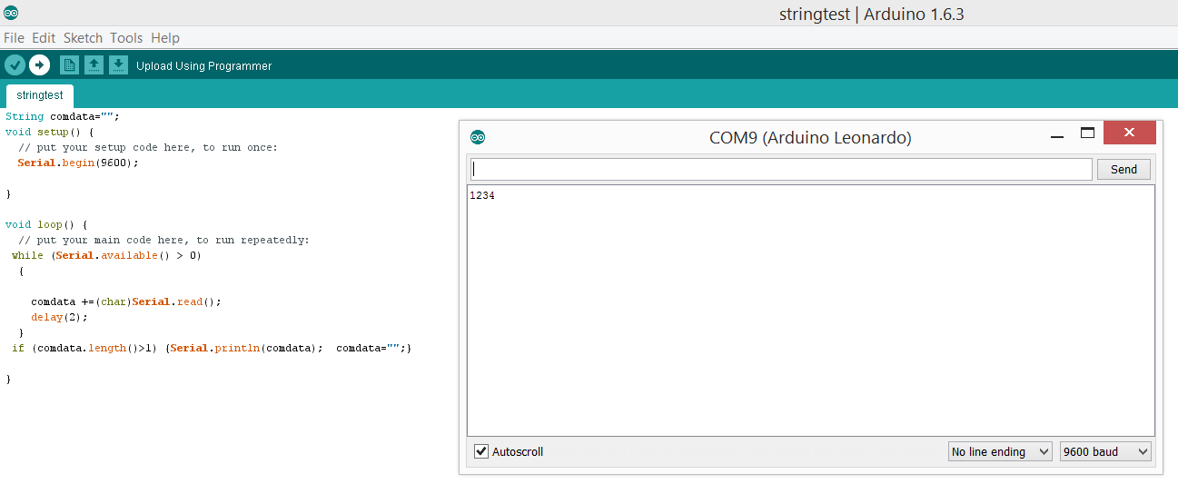Image resolution: width=1178 pixels, height=484 pixels.
Task: Open the 9600 baud dropdown
Action: tap(1105, 451)
